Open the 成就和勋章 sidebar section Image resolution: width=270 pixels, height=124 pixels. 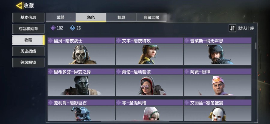coord(28,29)
